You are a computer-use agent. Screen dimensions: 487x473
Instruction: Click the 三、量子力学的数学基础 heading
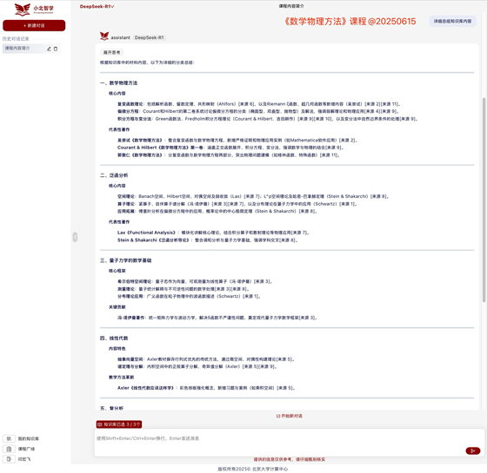pos(126,260)
